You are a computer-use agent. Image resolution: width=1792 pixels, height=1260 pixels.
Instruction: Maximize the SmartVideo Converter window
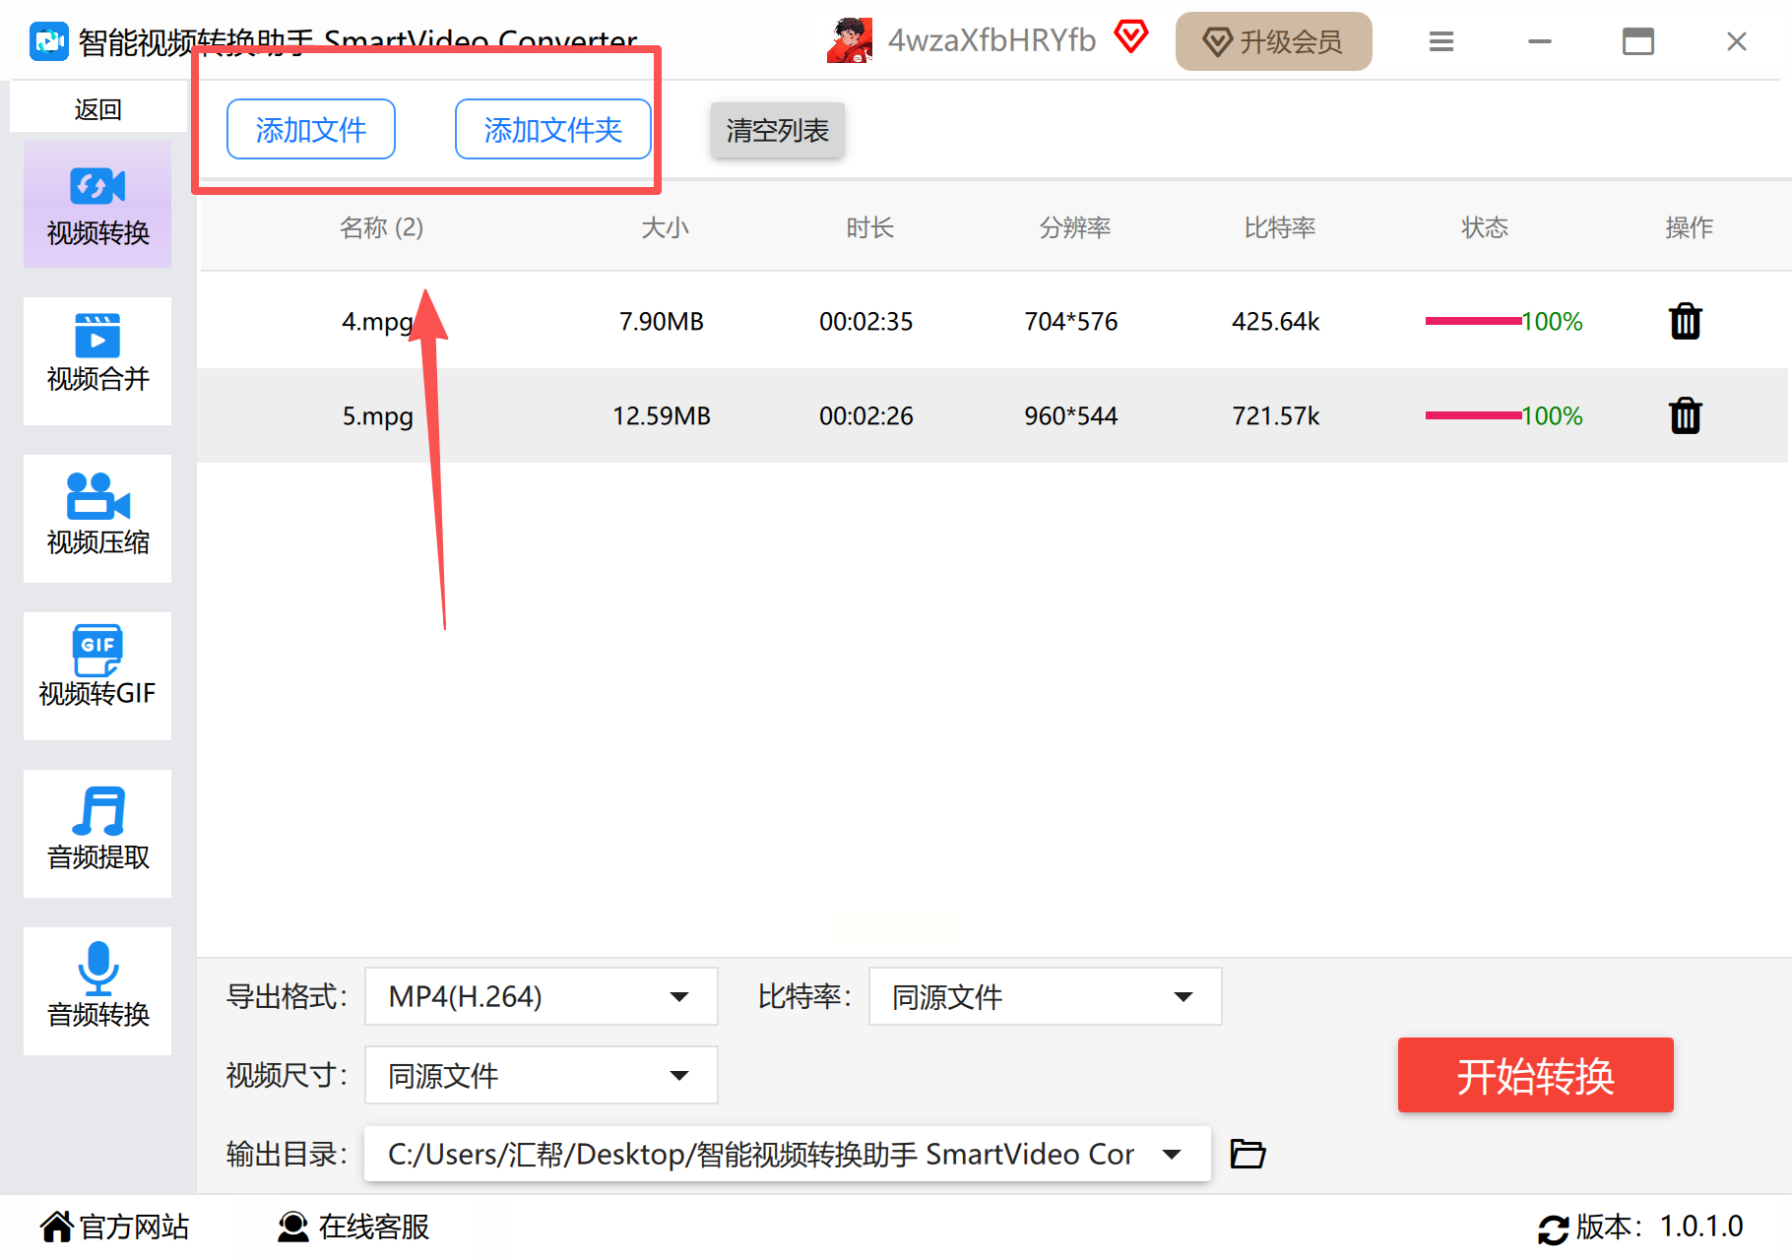tap(1638, 41)
